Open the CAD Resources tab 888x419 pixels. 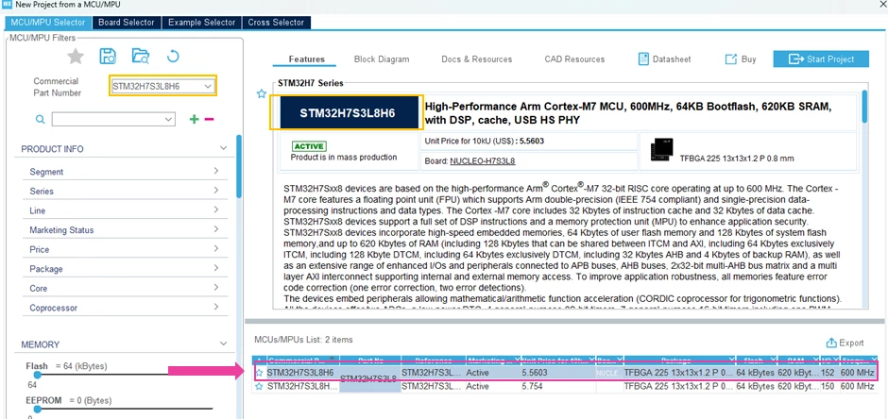pos(574,59)
